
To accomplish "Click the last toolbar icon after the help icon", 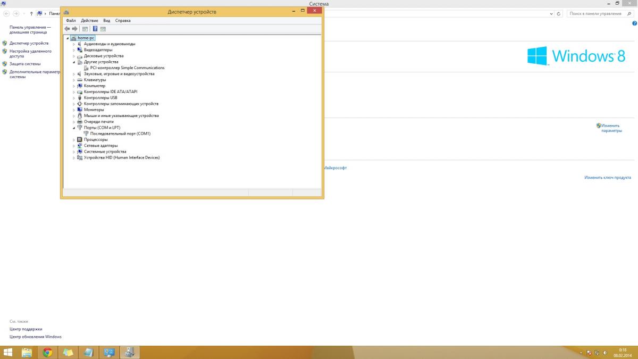I will point(103,29).
